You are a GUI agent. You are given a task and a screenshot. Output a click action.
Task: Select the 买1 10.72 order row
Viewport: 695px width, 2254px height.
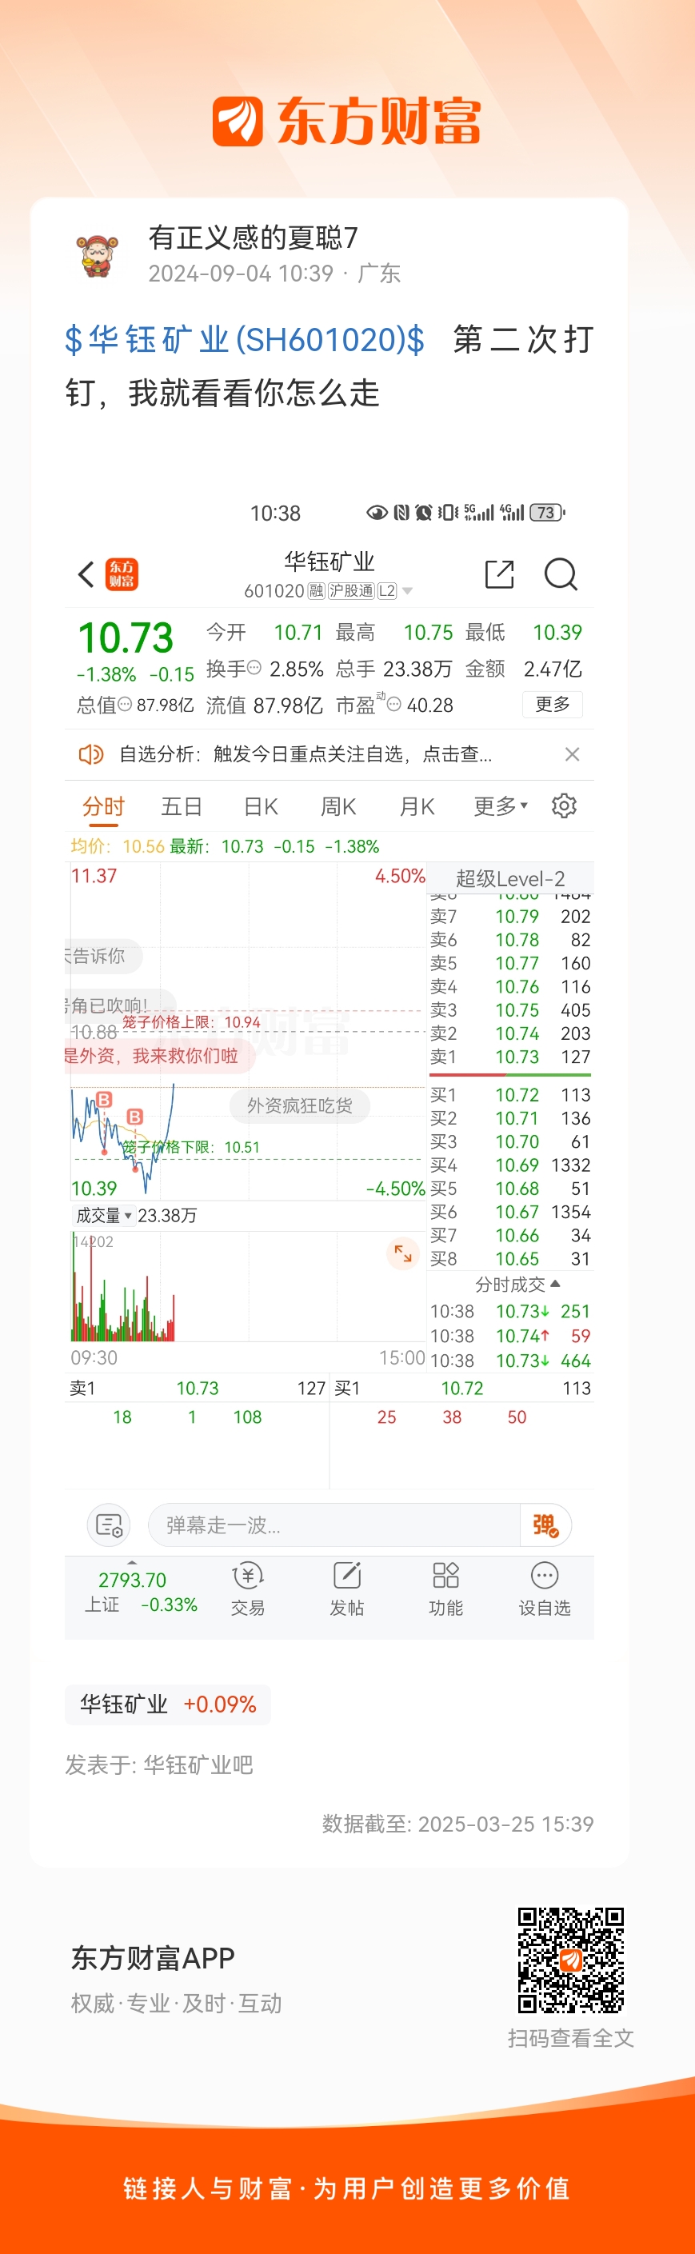[510, 1096]
